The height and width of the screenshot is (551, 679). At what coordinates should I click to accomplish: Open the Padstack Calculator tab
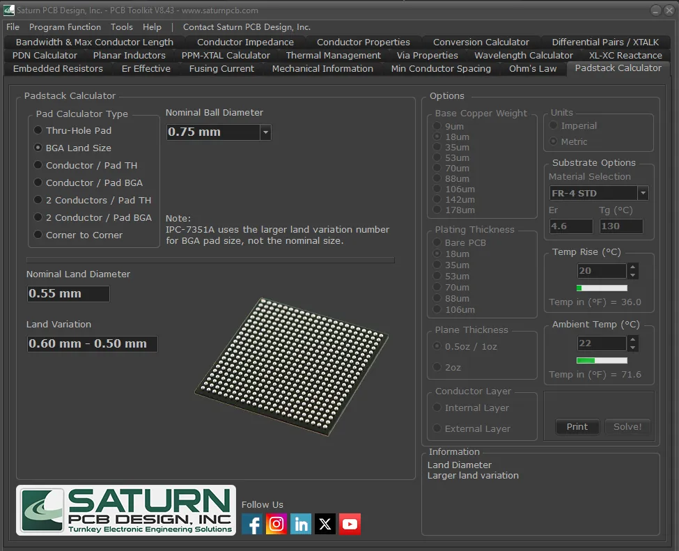[618, 68]
